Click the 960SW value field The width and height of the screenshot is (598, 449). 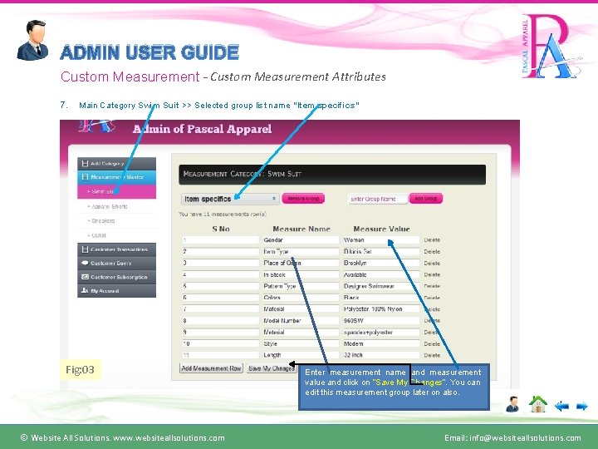(380, 321)
